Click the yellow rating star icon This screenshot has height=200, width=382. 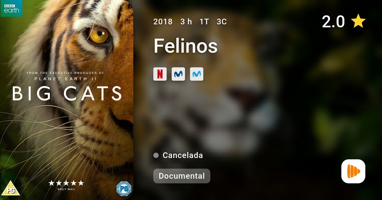pyautogui.click(x=358, y=21)
